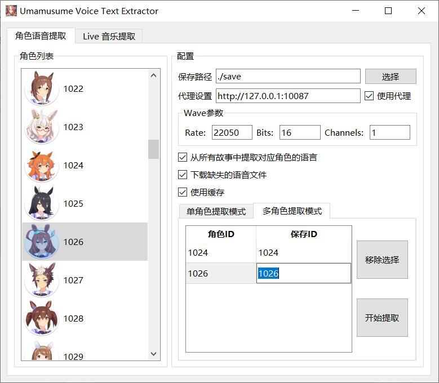Click the app icon in title bar
439x383 pixels.
11,11
